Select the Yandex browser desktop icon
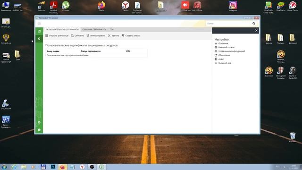Image resolution: width=302 pixels, height=170 pixels. coord(126,6)
